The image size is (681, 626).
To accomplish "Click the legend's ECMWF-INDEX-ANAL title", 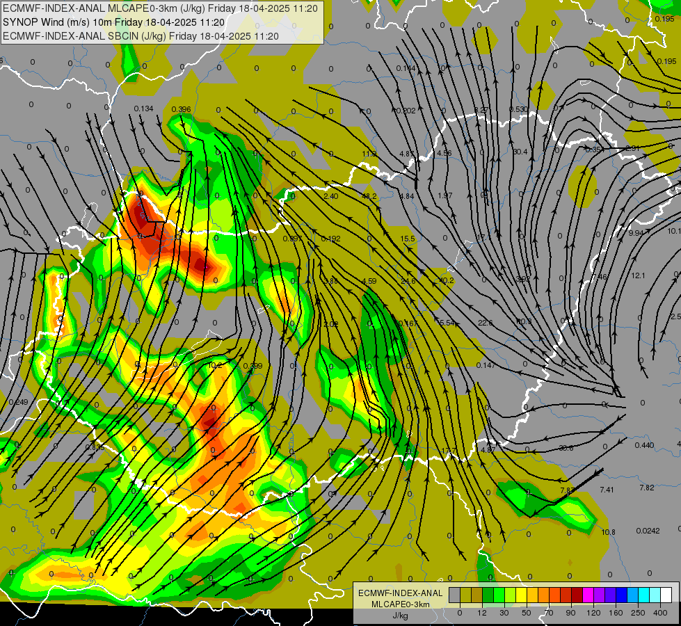I will click(x=401, y=593).
